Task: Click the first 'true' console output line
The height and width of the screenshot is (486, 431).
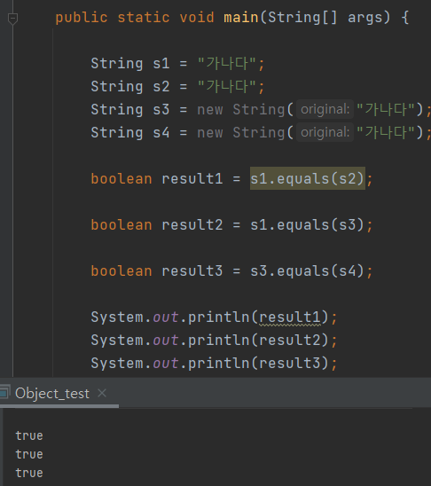Action: tap(29, 435)
